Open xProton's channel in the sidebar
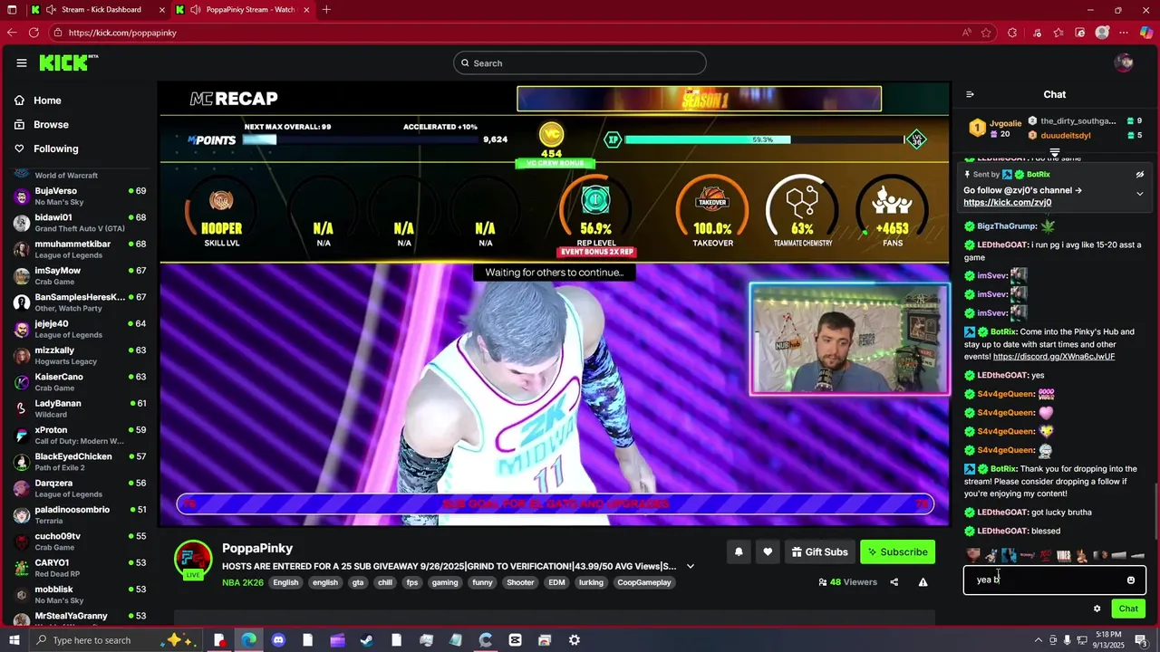This screenshot has width=1160, height=652. pos(80,436)
